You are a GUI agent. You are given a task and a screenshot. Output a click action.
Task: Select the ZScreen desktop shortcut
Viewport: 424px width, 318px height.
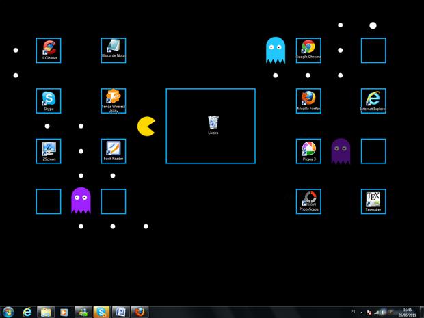click(49, 151)
